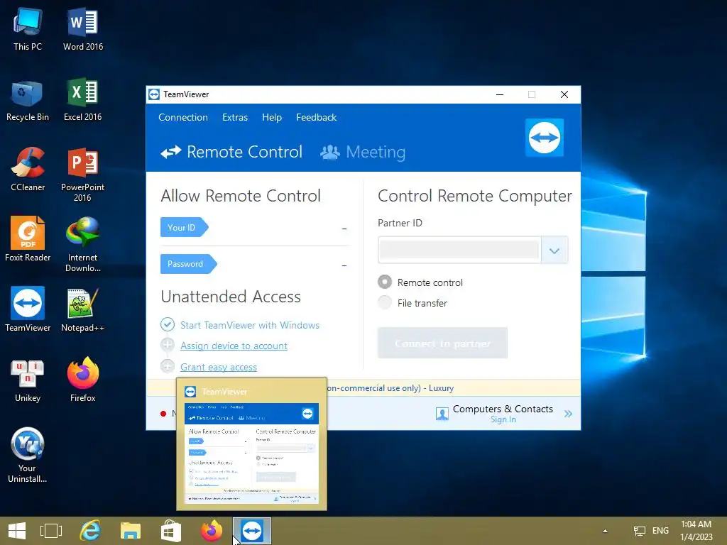Click Sign In under Computers & Contacts
Screen dimensions: 727x545
tap(503, 419)
